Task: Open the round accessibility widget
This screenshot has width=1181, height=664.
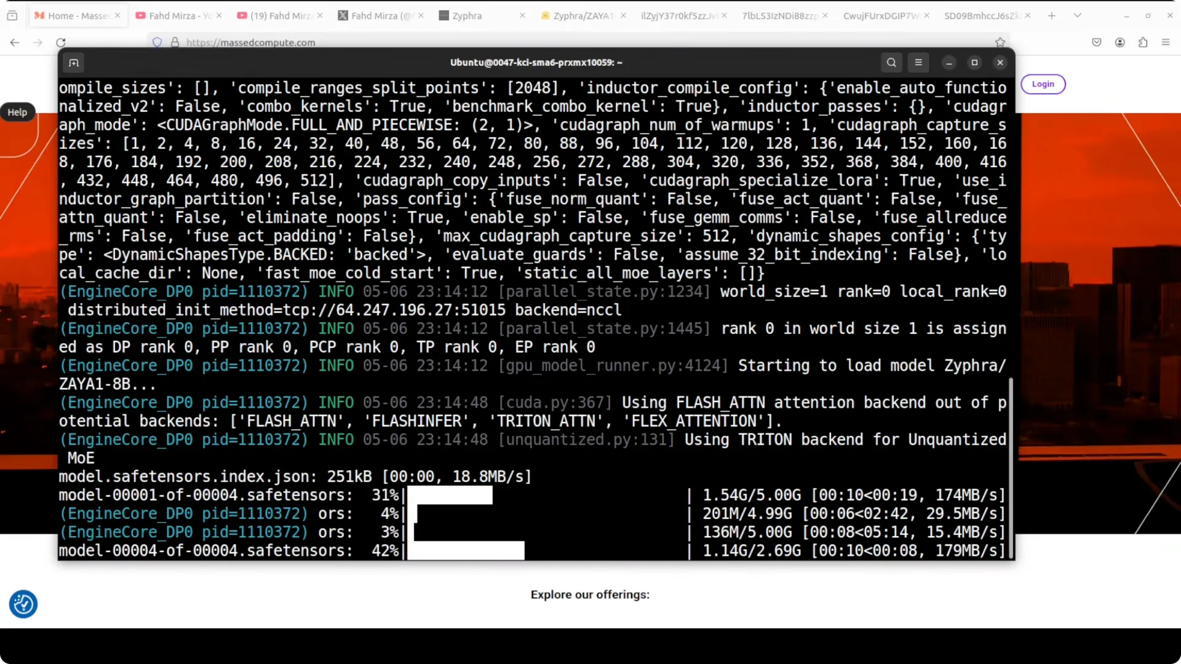Action: click(x=23, y=604)
